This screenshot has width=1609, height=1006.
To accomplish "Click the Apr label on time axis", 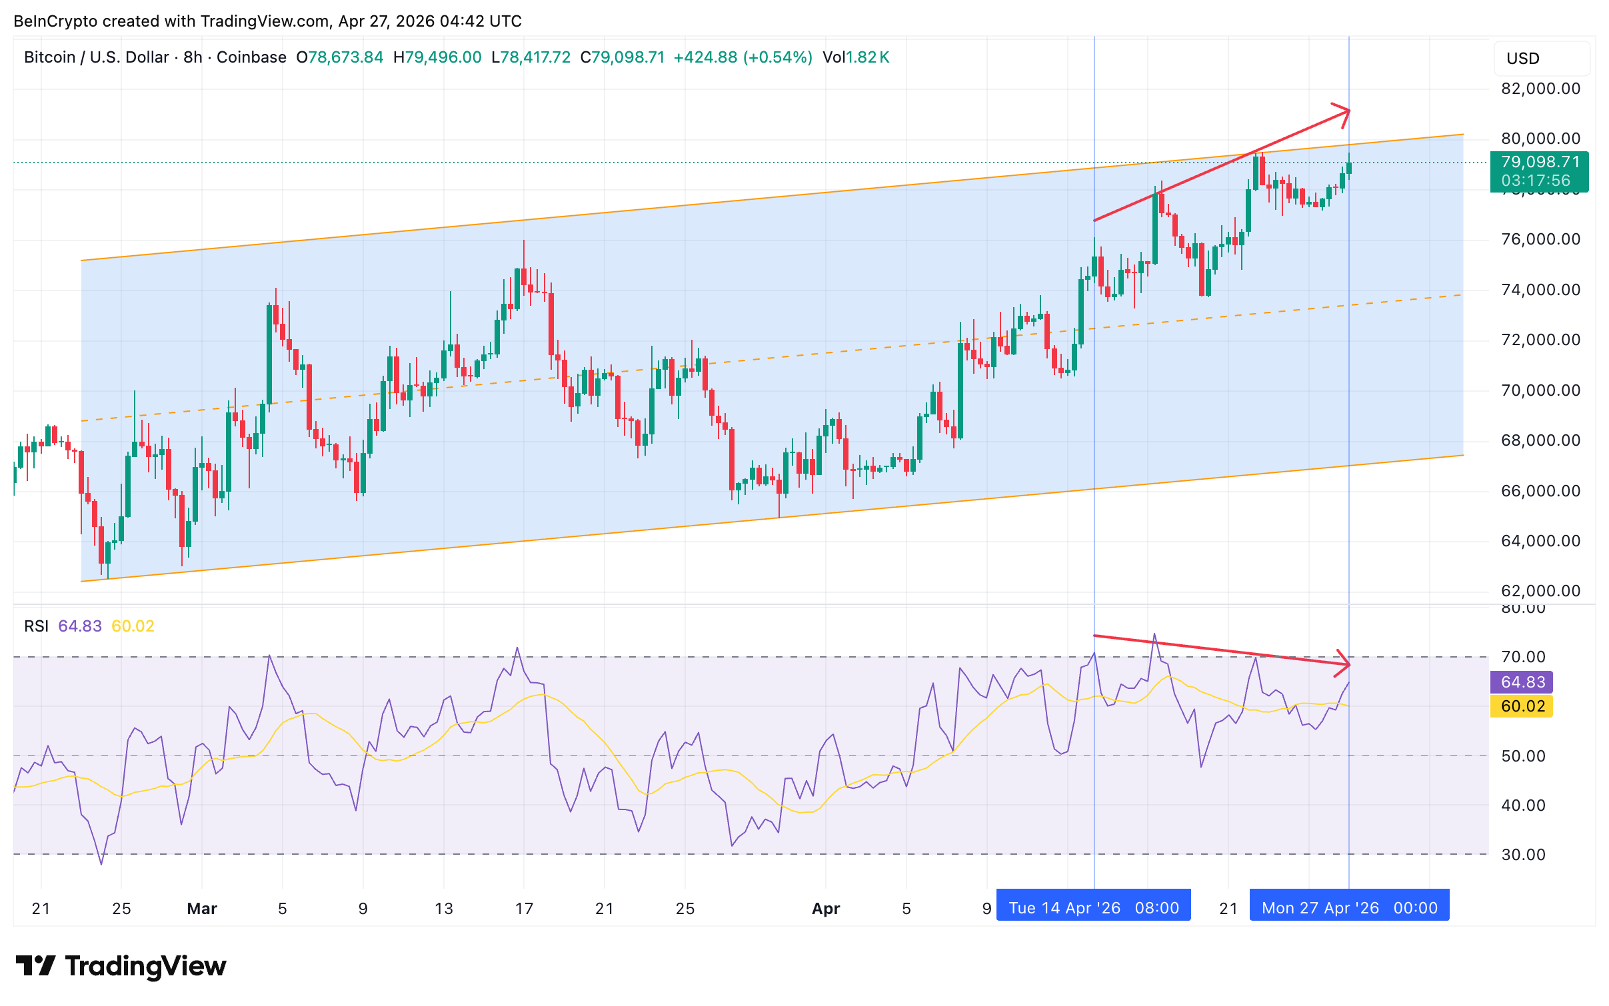I will pos(826,908).
